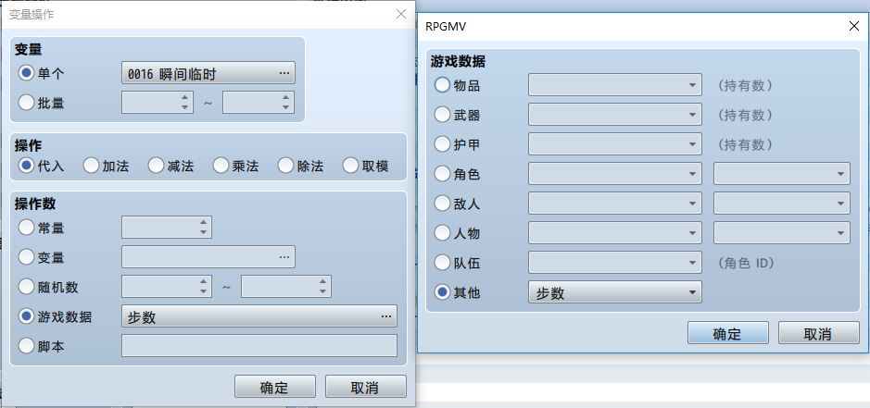Expand the 敌人 parameter dropdown
870x408 pixels.
pos(782,204)
